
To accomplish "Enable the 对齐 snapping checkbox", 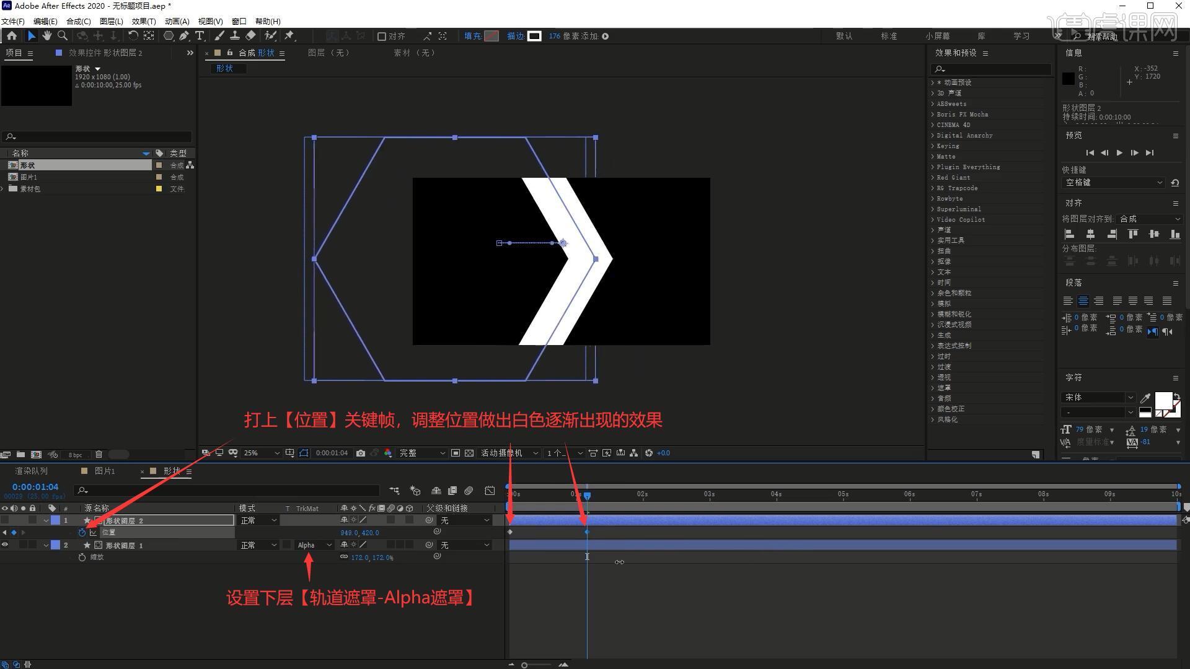I will pyautogui.click(x=382, y=37).
